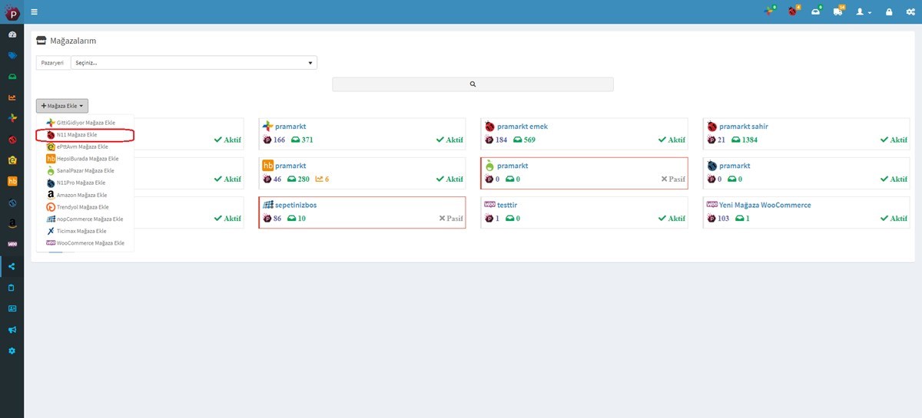Open the sepetinizbos store link
Viewport: 922px width, 418px height.
pyautogui.click(x=296, y=205)
